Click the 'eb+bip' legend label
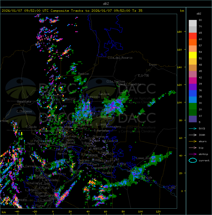The height and width of the screenshot is (215, 212). click(203, 154)
